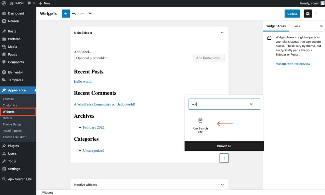Clear the inserter search with the X
The image size is (325, 195).
coord(252,104)
